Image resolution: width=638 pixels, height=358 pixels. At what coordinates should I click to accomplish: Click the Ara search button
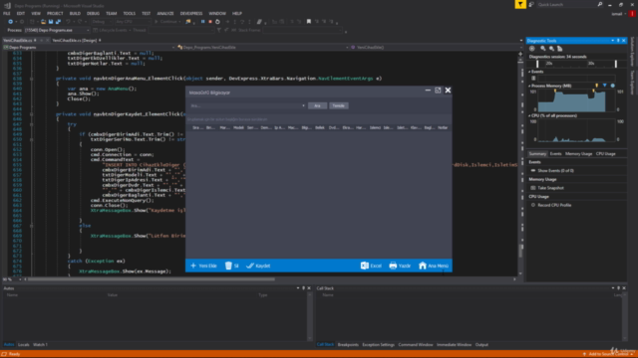[x=317, y=105]
